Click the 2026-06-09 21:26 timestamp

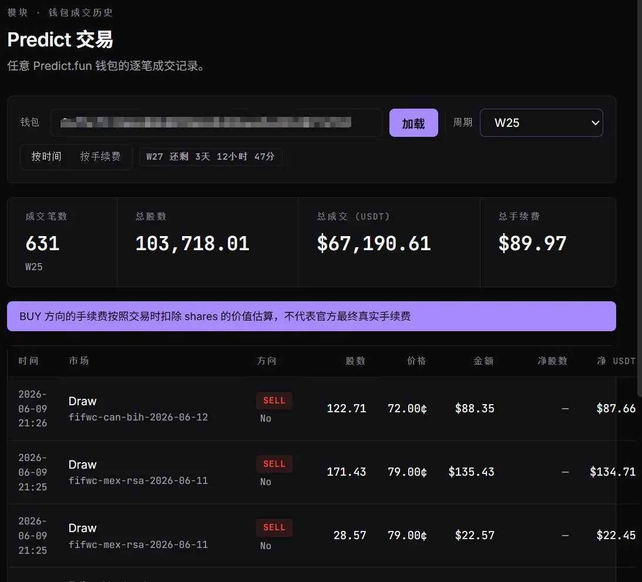(33, 409)
